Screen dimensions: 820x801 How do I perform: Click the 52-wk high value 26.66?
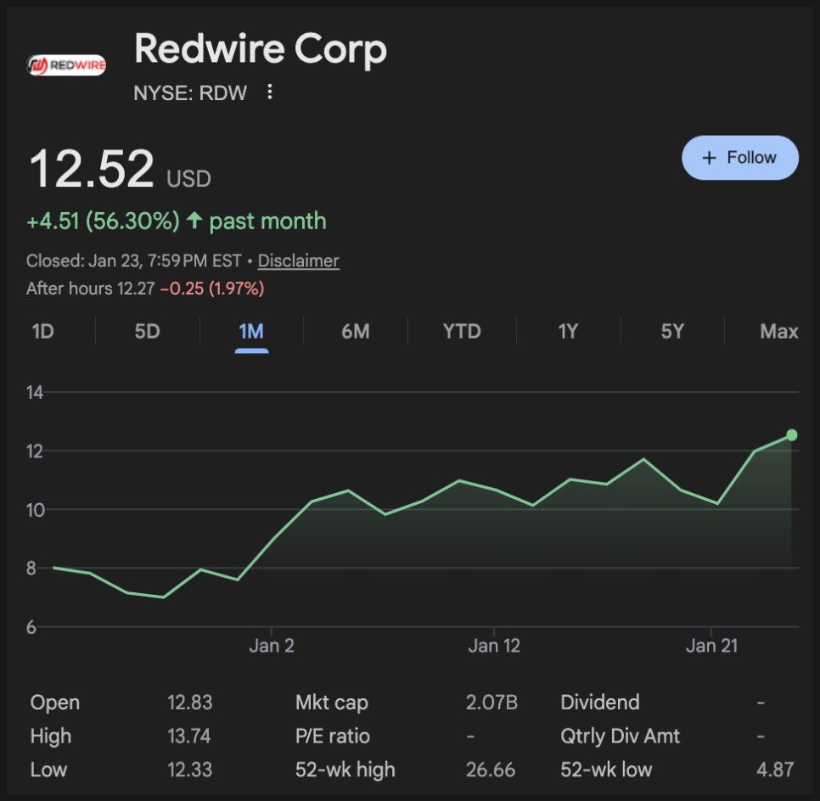tap(491, 770)
